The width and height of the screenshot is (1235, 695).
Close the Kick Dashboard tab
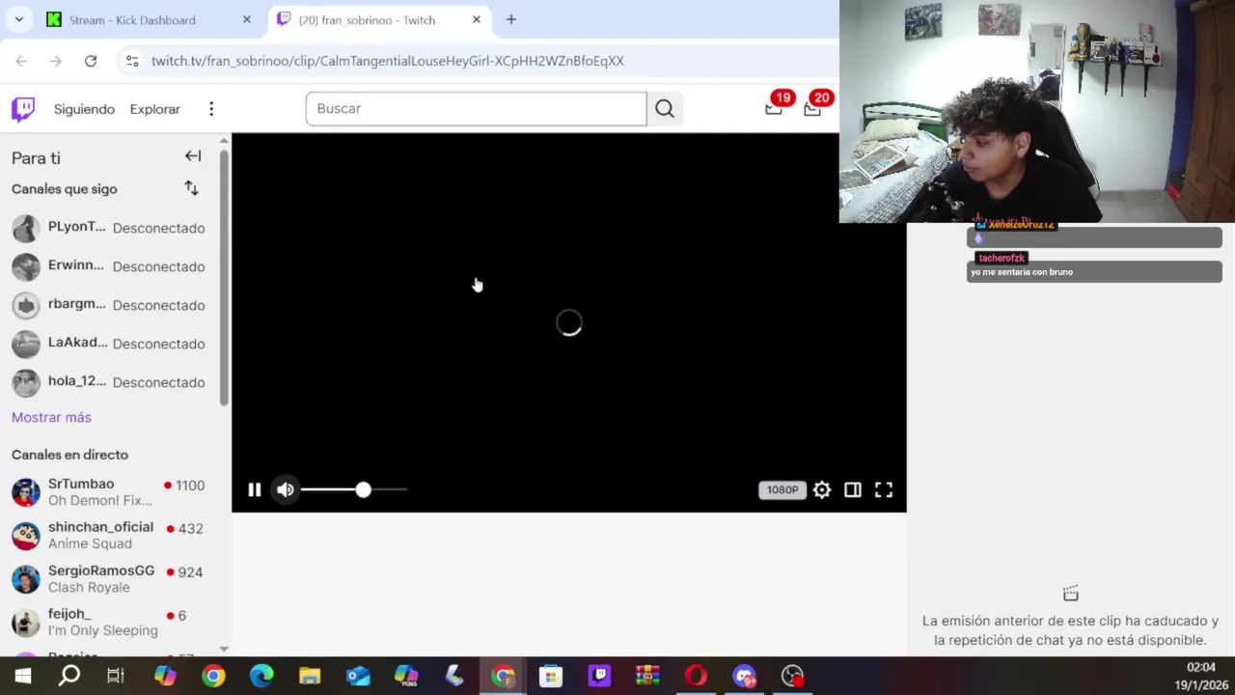247,19
